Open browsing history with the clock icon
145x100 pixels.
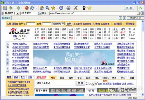pos(61,8)
